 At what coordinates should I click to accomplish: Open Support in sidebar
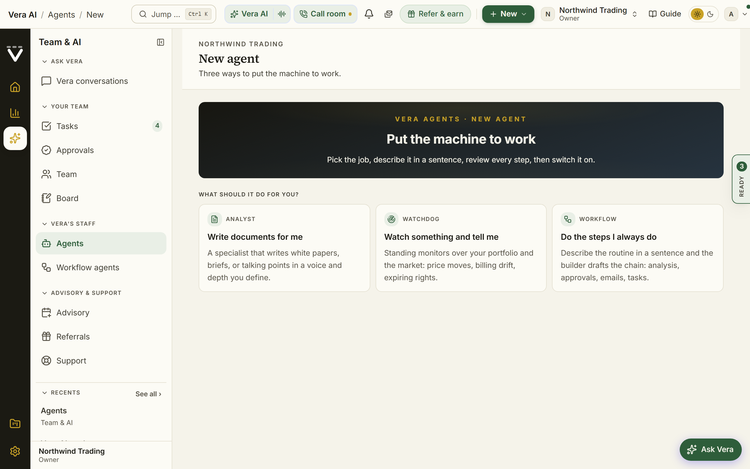101,361
